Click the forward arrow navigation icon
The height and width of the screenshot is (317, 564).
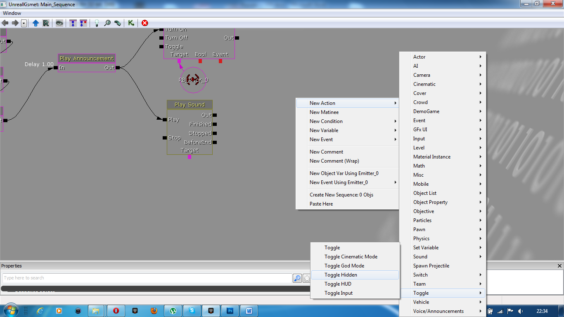coord(15,23)
